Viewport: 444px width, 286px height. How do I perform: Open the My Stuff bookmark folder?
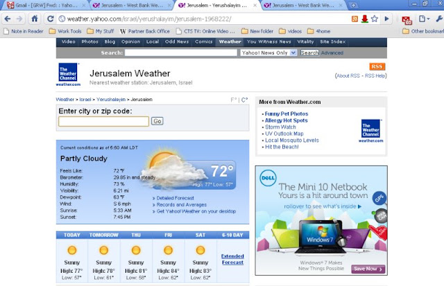click(101, 31)
